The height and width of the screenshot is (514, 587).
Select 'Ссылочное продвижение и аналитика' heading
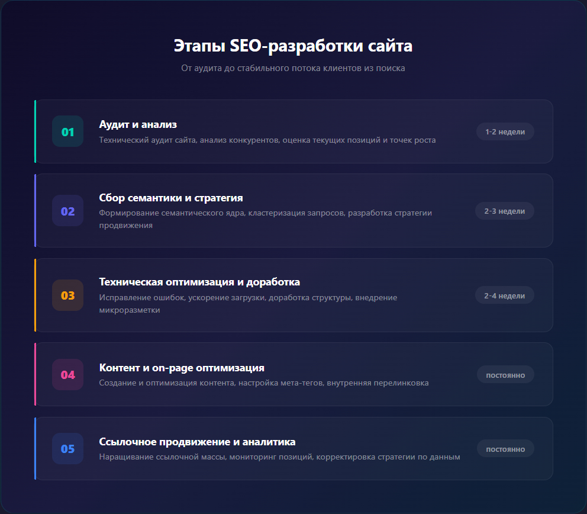(x=197, y=442)
